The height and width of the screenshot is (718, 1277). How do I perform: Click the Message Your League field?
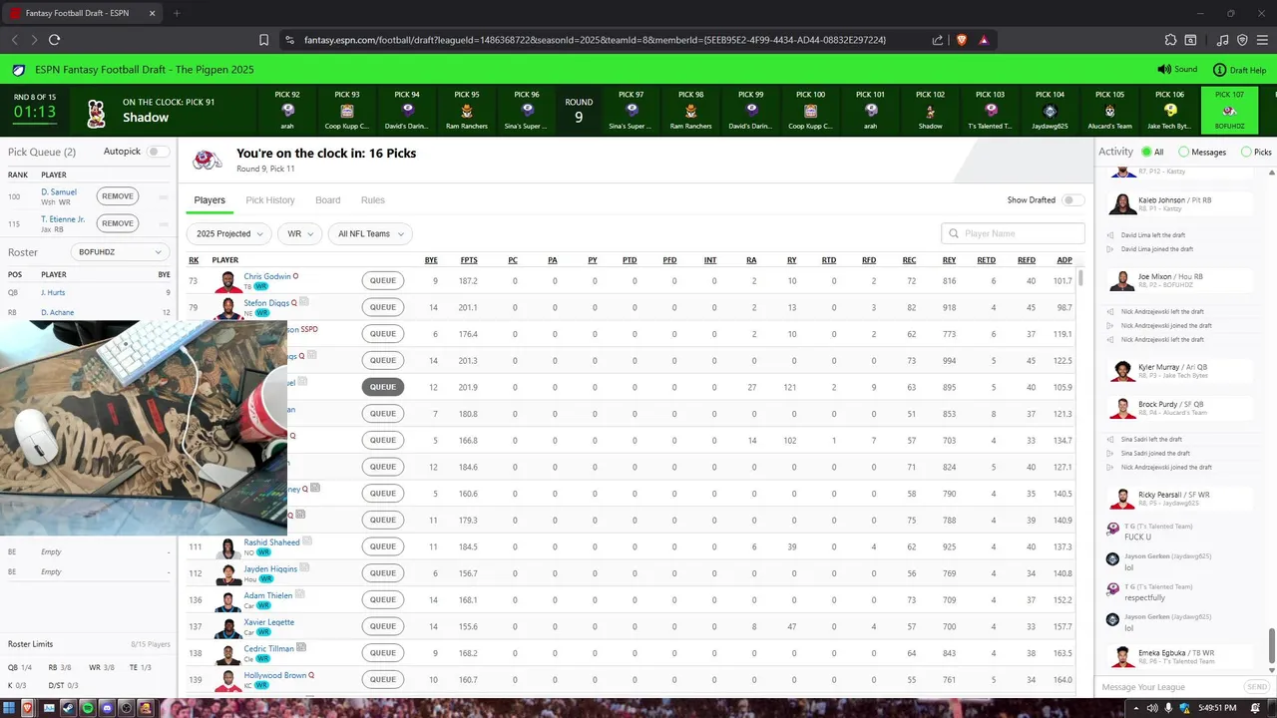[1169, 687]
